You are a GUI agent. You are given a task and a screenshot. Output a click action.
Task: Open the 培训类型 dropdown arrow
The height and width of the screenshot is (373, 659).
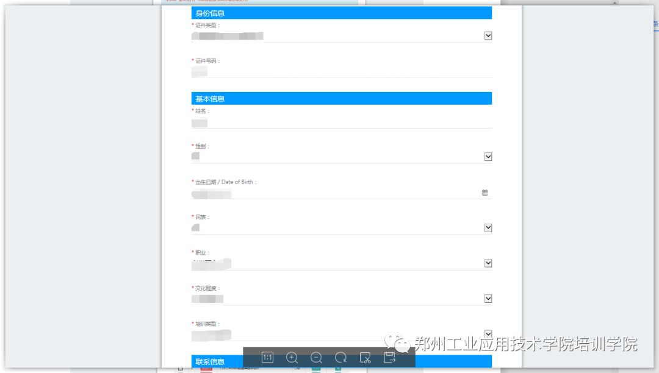[x=488, y=334]
